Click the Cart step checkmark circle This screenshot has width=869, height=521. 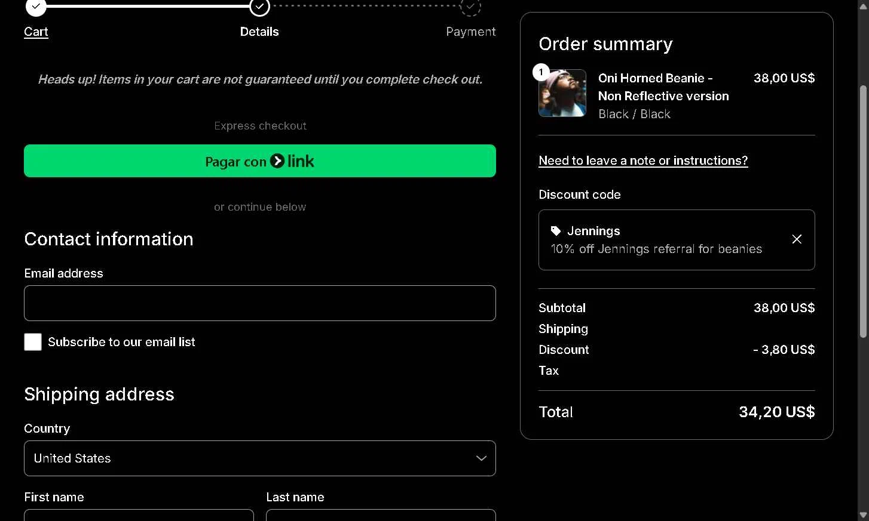36,7
